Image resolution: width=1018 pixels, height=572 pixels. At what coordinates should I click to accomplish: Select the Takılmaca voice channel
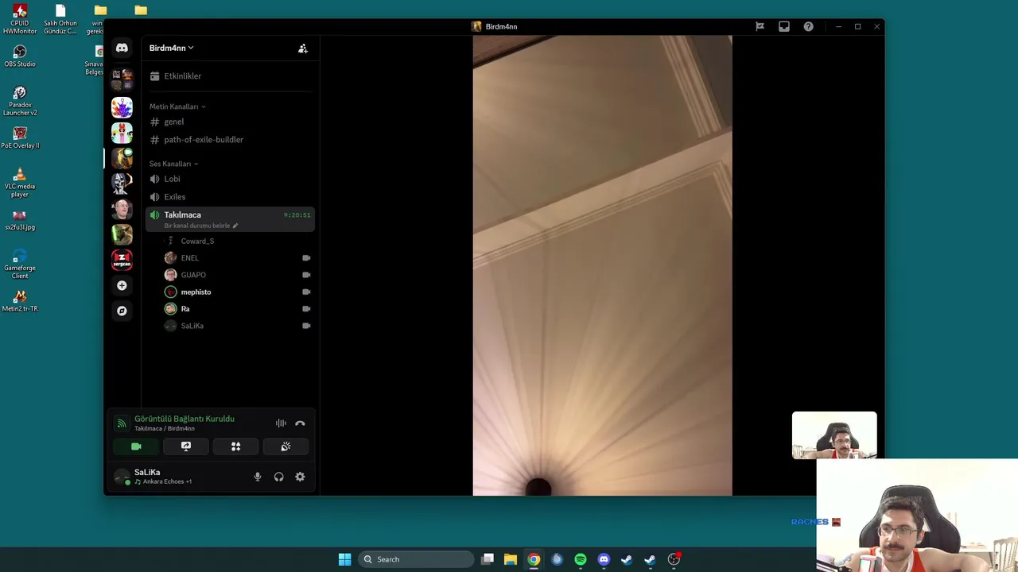[230, 219]
